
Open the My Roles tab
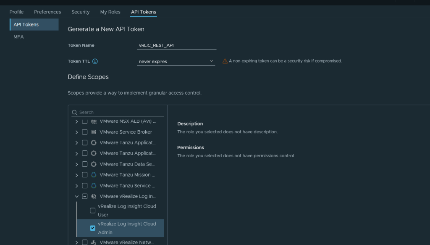pyautogui.click(x=110, y=12)
